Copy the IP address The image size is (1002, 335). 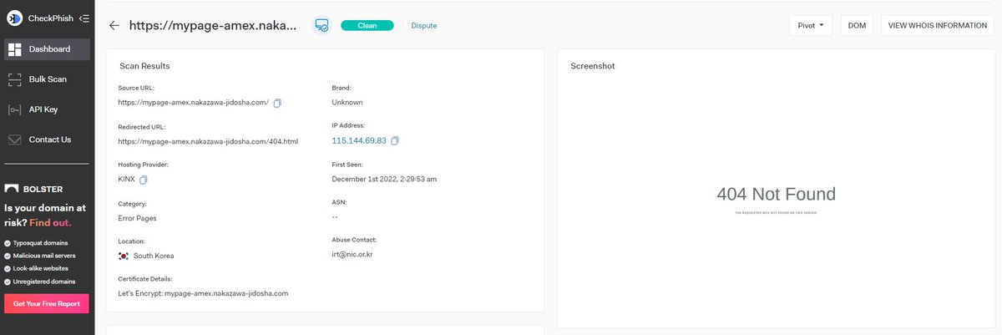[x=395, y=140]
